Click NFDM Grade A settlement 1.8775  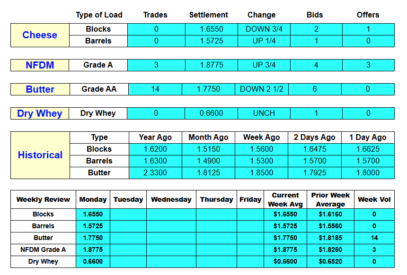[x=211, y=65]
